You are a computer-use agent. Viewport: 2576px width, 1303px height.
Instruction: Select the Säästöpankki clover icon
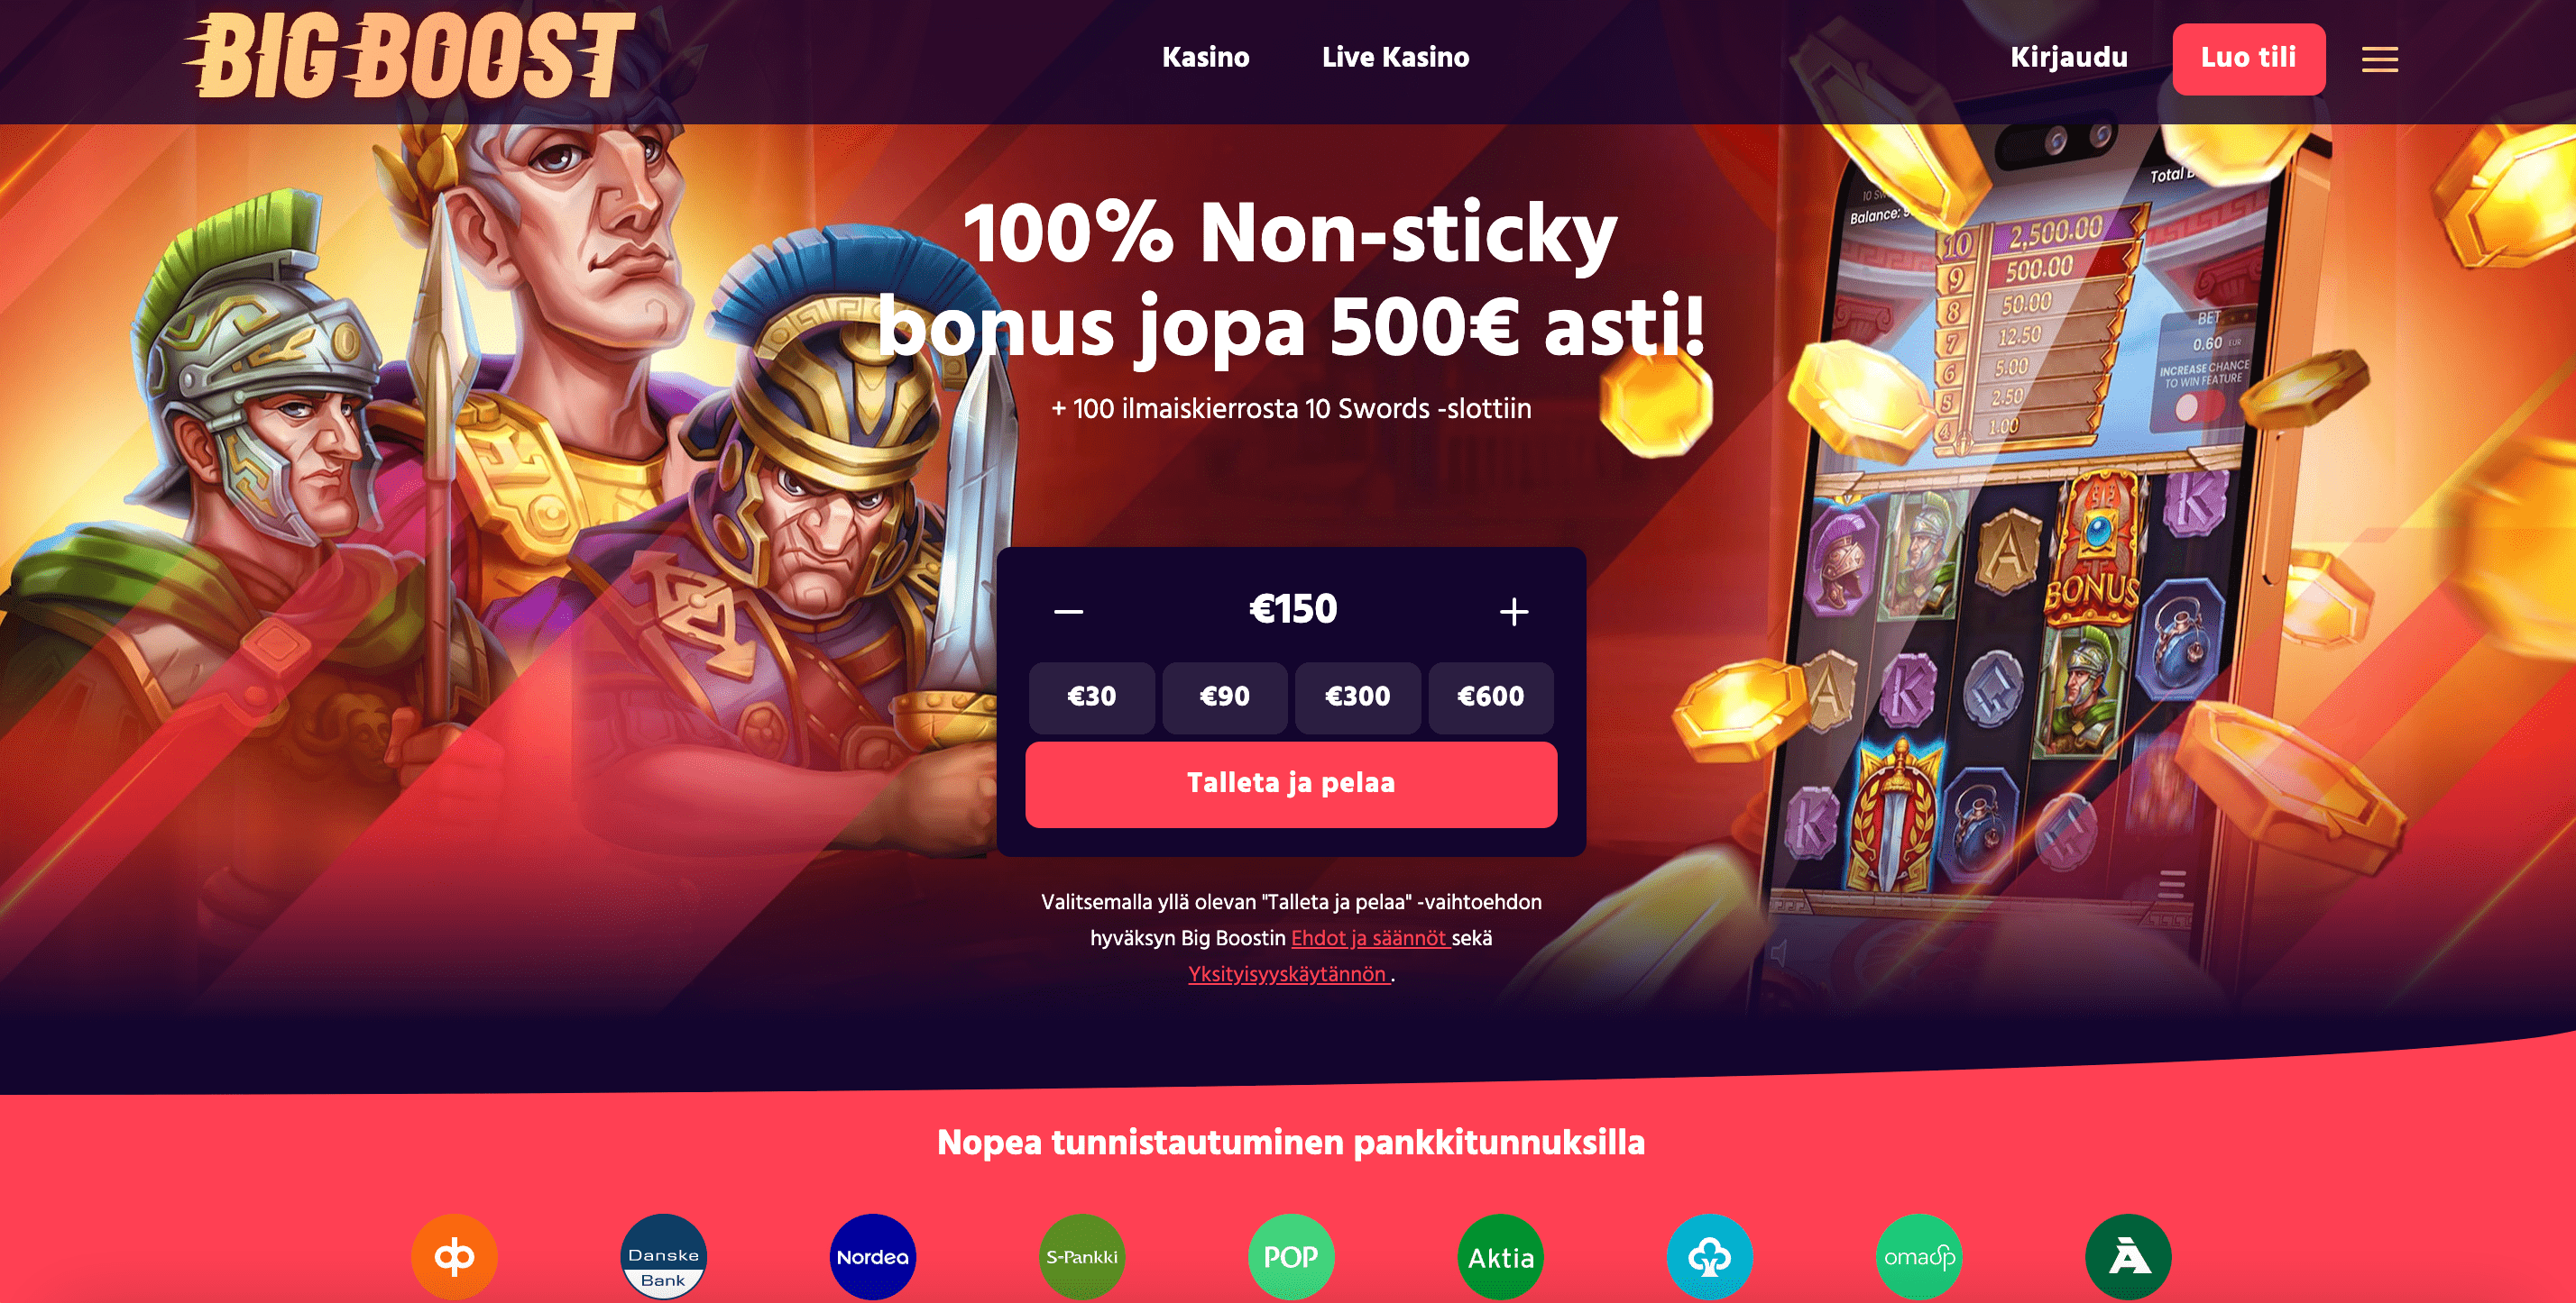click(1709, 1256)
